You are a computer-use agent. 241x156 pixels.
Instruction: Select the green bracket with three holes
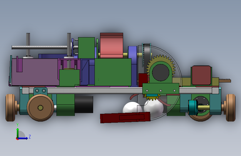pos(161,89)
